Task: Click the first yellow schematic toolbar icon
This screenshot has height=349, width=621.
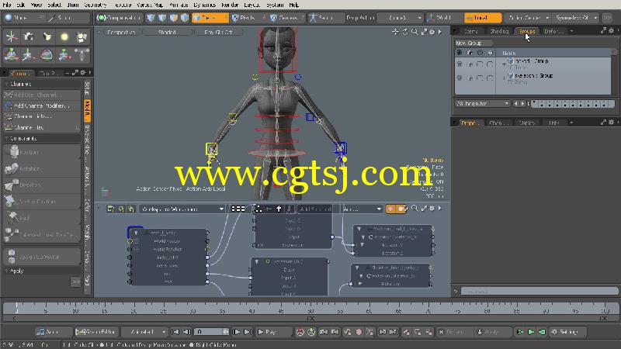Action: [x=111, y=209]
